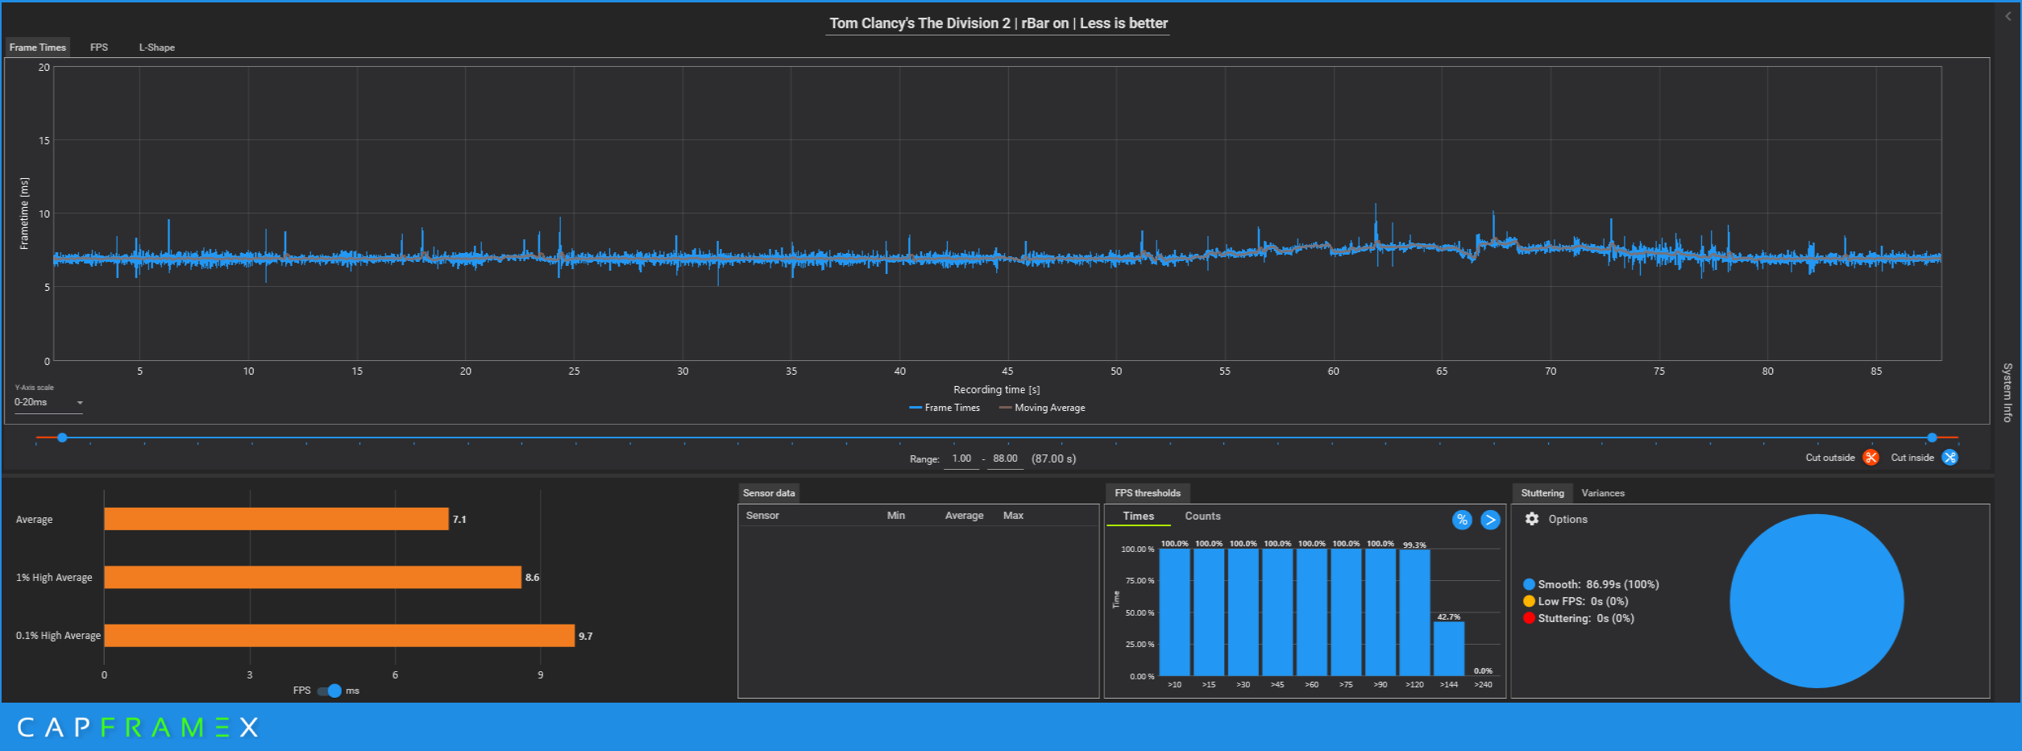Click the >144 threshold bar
Screen dimensions: 2022x751
[1448, 649]
